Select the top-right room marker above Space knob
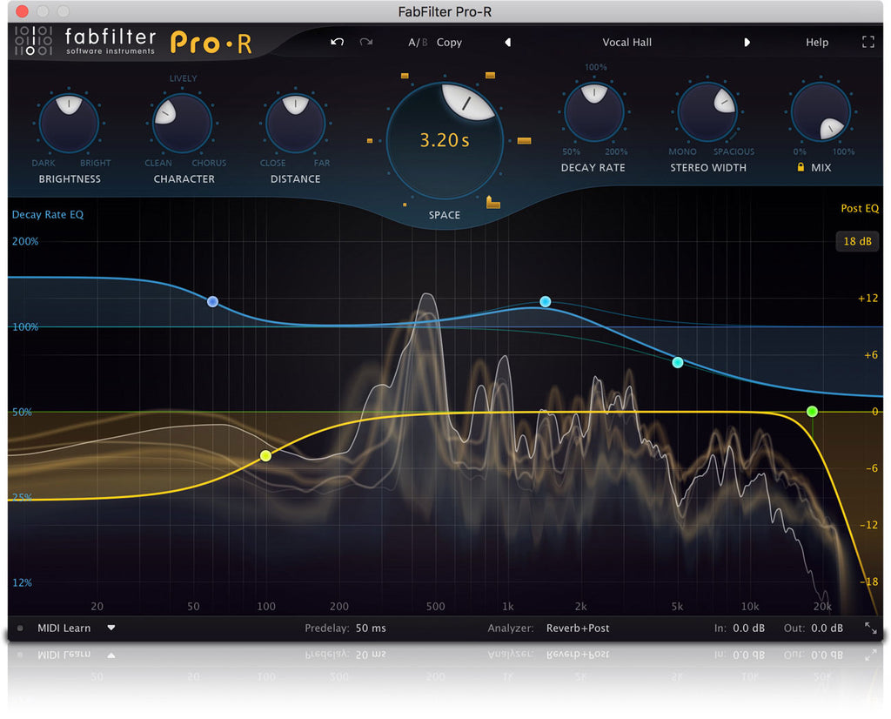This screenshot has height=719, width=891. [490, 75]
